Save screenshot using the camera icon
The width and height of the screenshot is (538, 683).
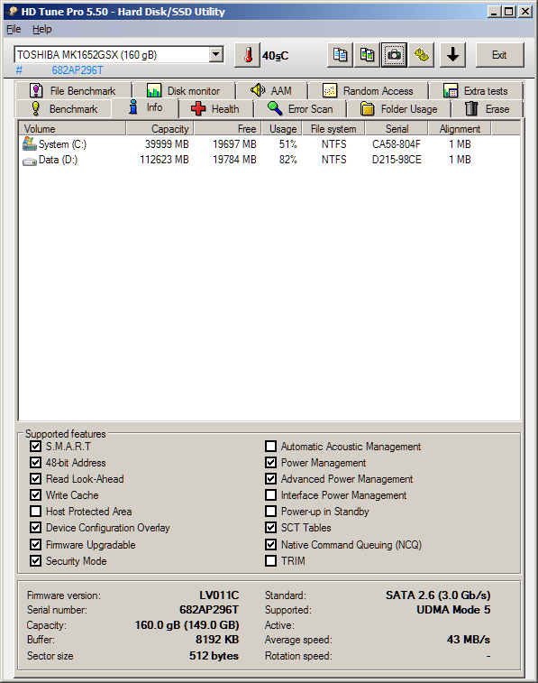tap(394, 55)
